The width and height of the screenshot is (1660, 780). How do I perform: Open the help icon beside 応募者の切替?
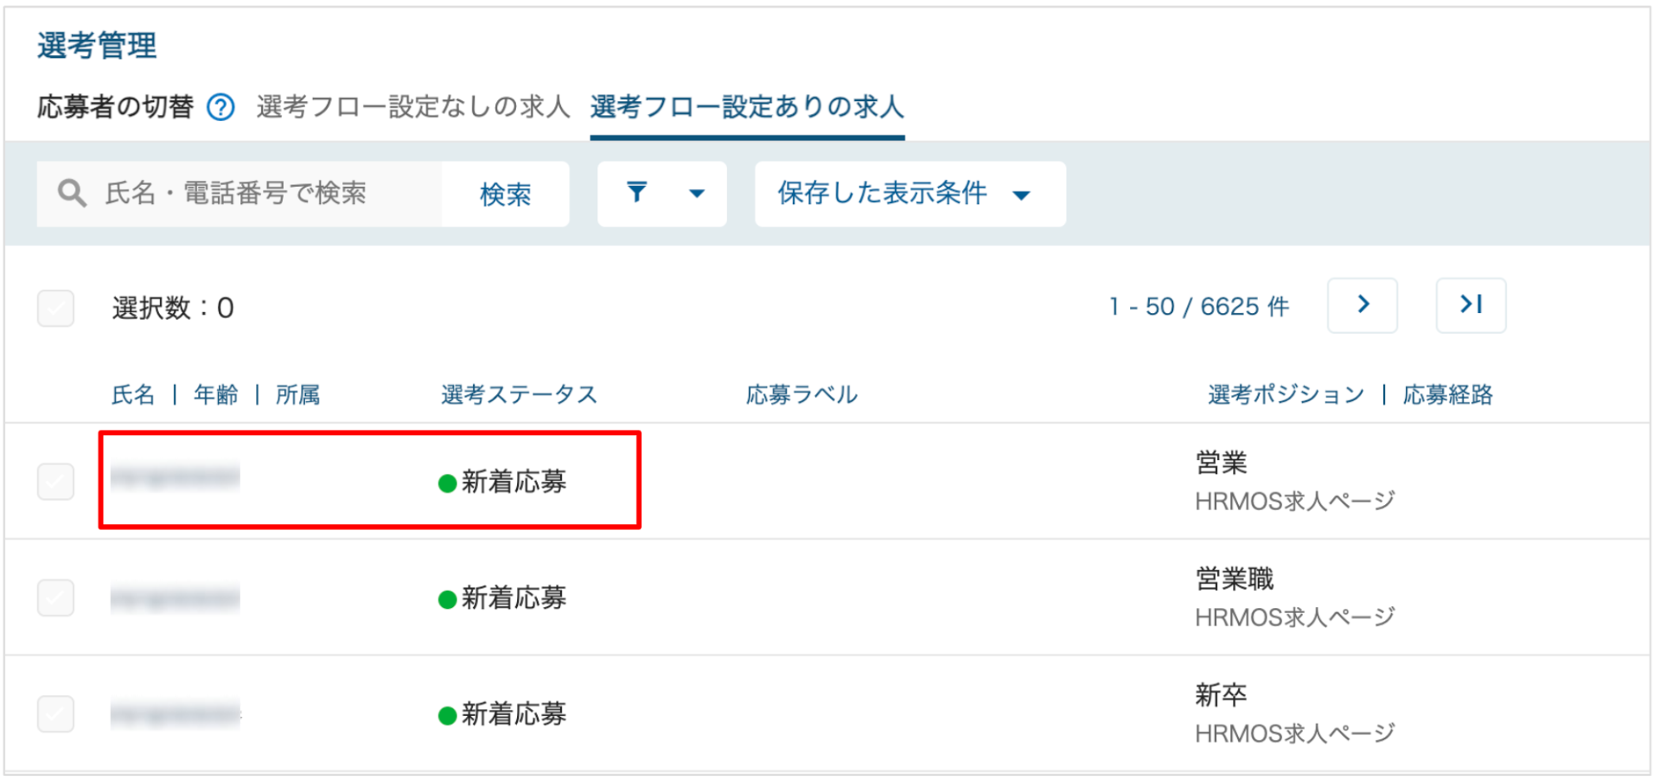220,107
